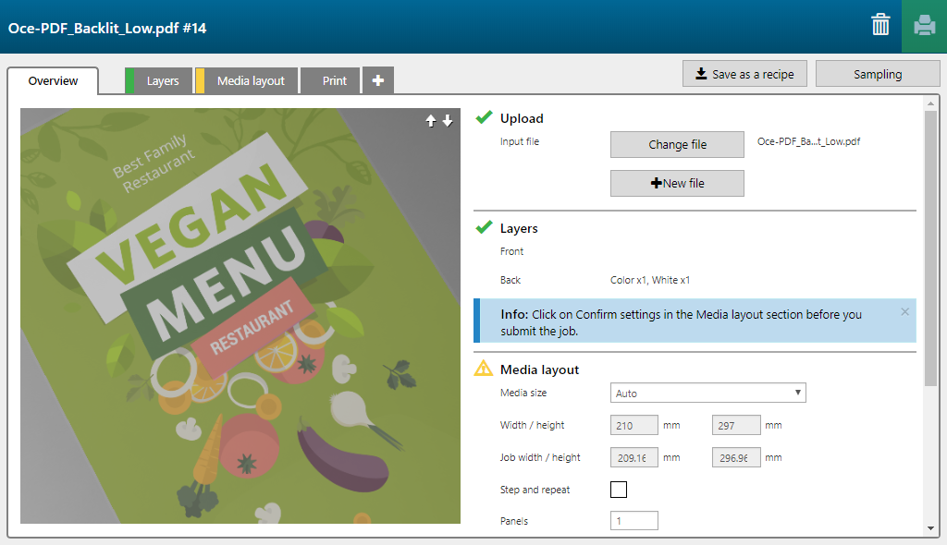Delete the job with the trash icon
Screen dimensions: 947x545
pos(880,25)
